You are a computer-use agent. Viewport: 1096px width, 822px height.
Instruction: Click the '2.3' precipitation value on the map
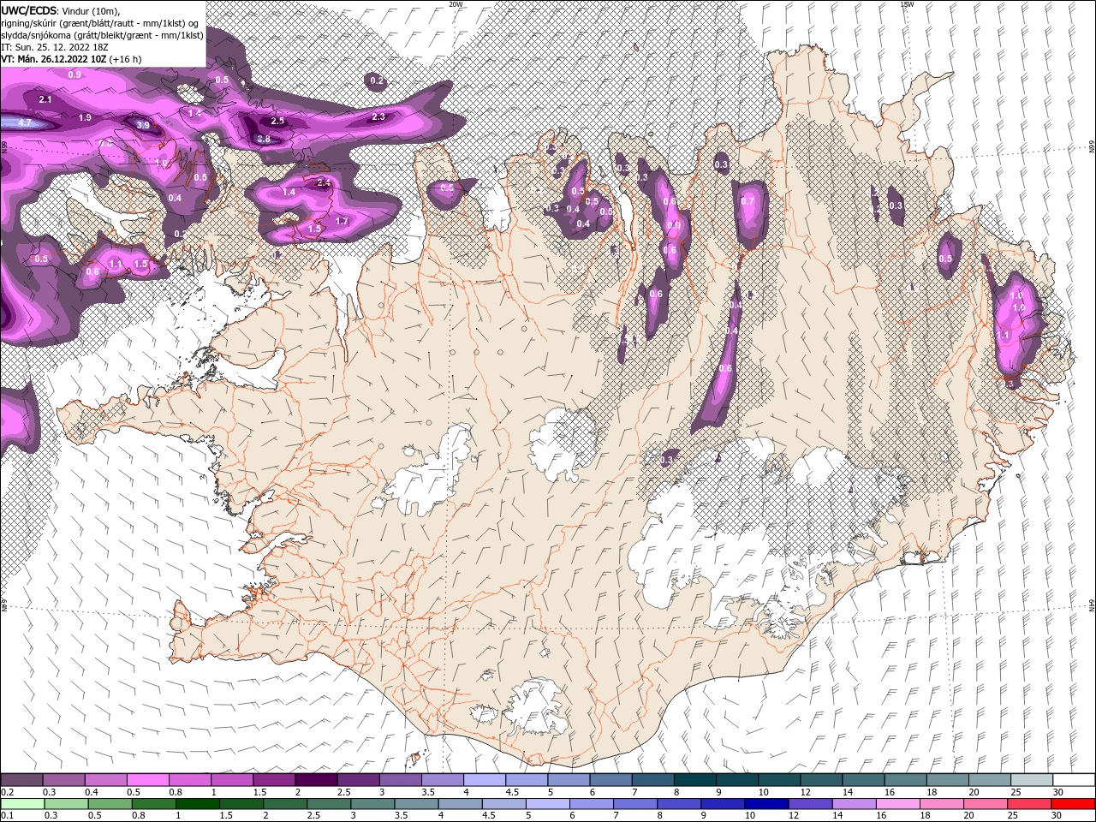point(378,116)
